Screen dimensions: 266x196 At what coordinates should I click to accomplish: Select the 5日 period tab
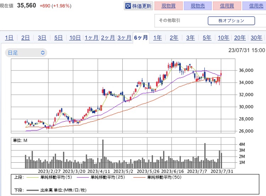coord(59,38)
